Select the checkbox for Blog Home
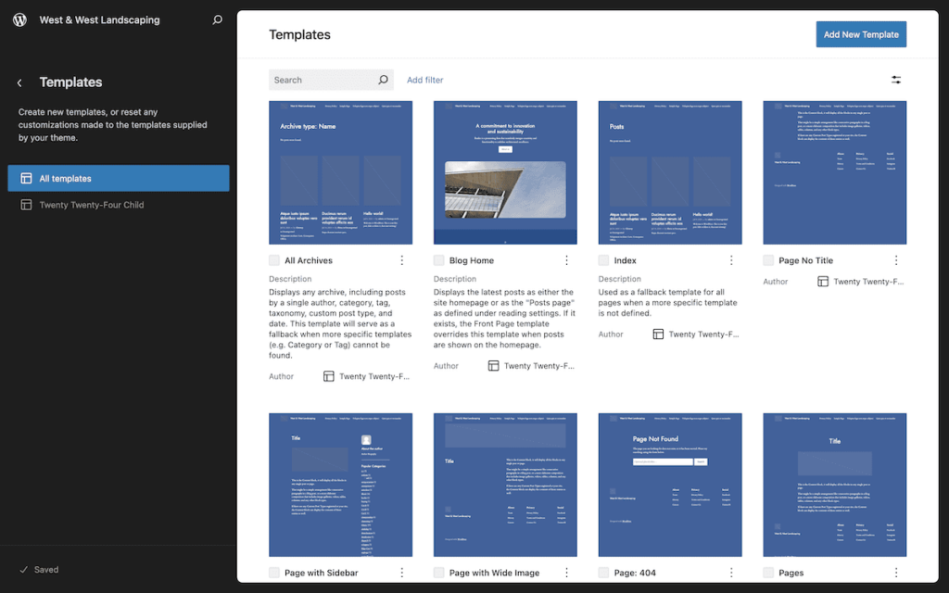949x593 pixels. click(x=439, y=259)
